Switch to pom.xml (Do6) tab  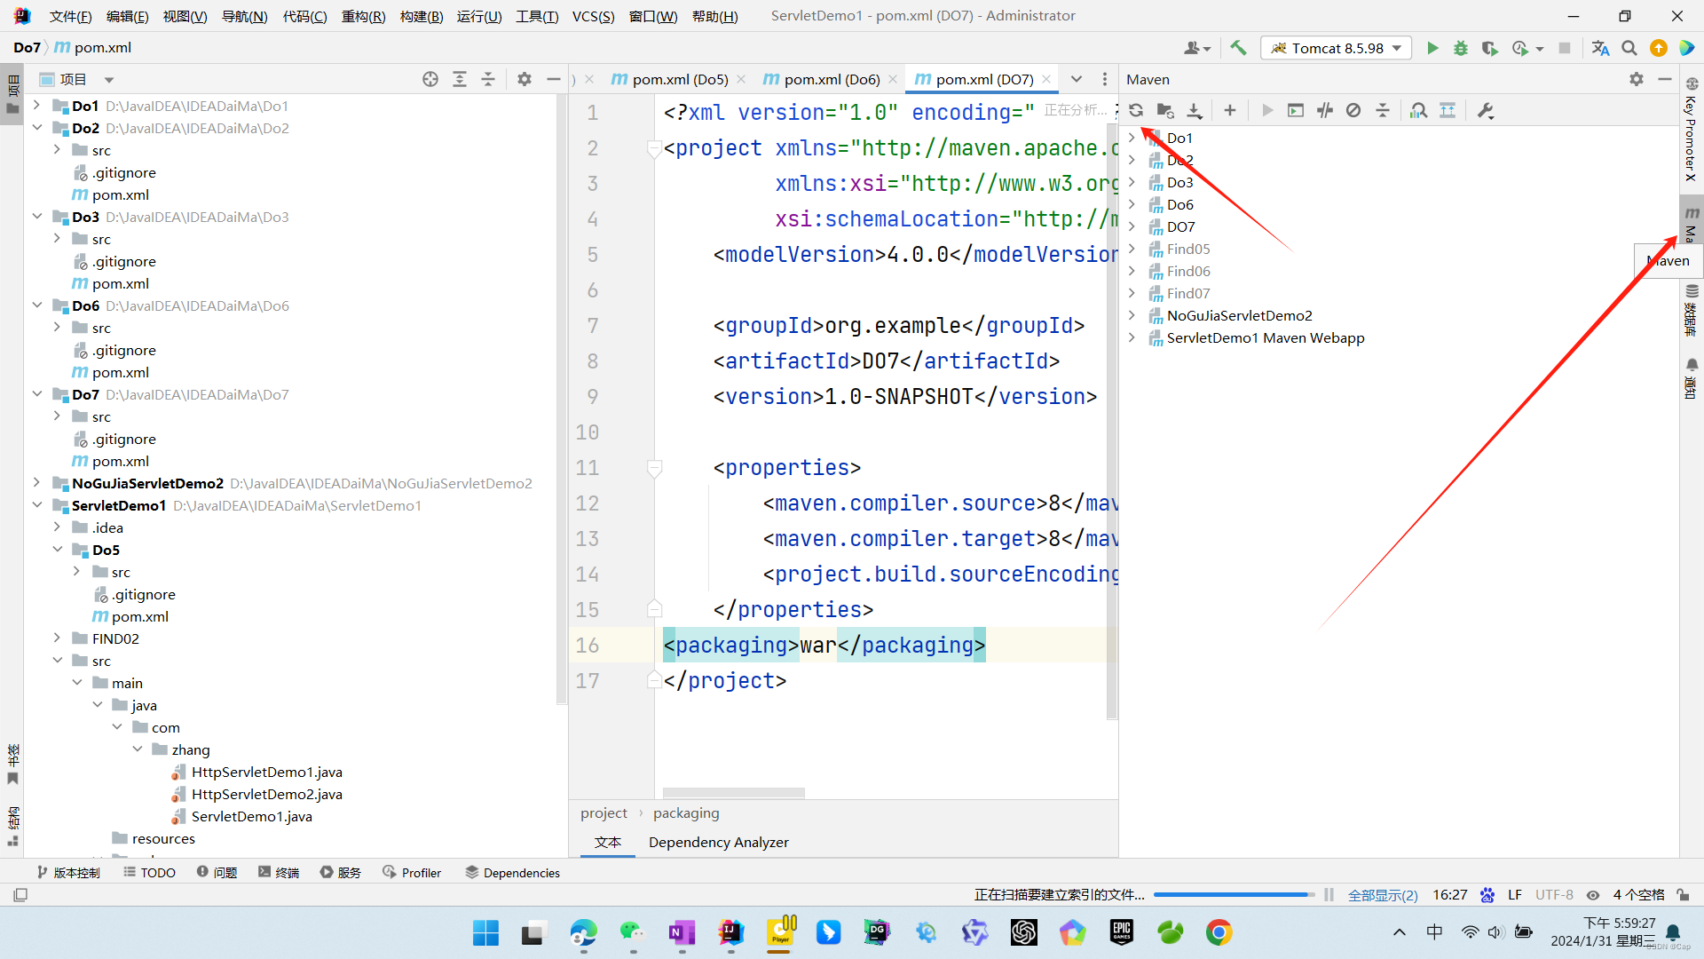831,79
